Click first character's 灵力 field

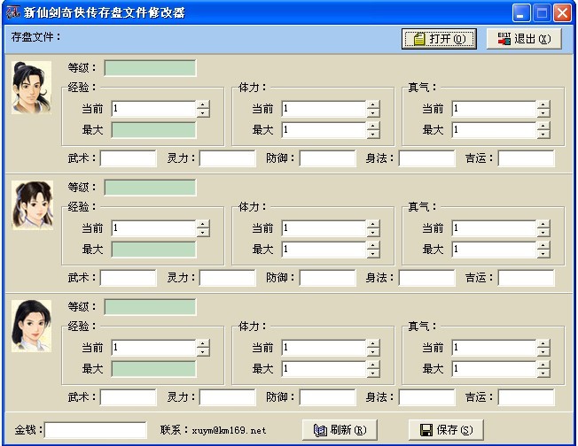click(228, 158)
